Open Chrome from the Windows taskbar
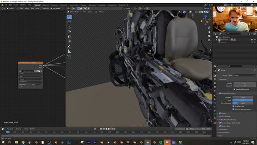The image size is (257, 145). 23,142
